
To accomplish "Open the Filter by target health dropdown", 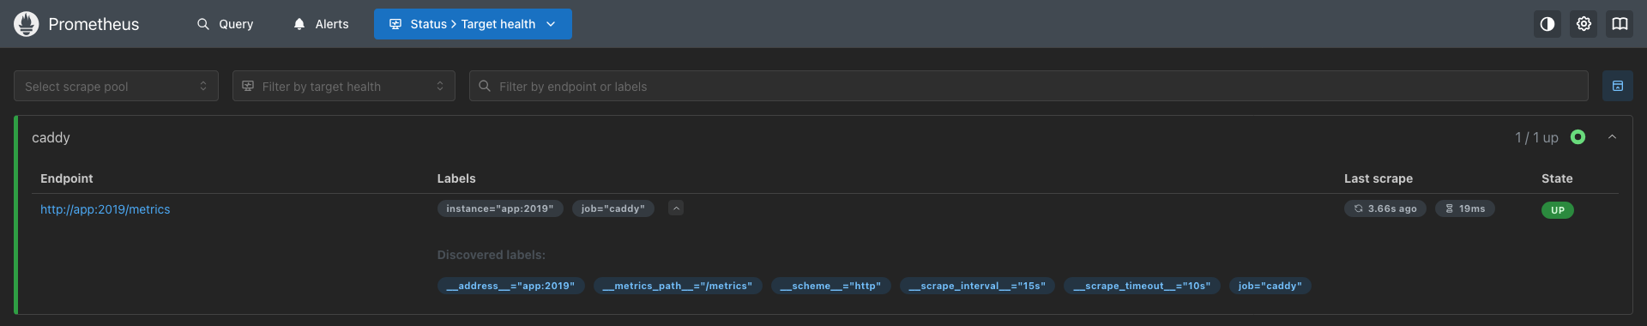I will [343, 86].
